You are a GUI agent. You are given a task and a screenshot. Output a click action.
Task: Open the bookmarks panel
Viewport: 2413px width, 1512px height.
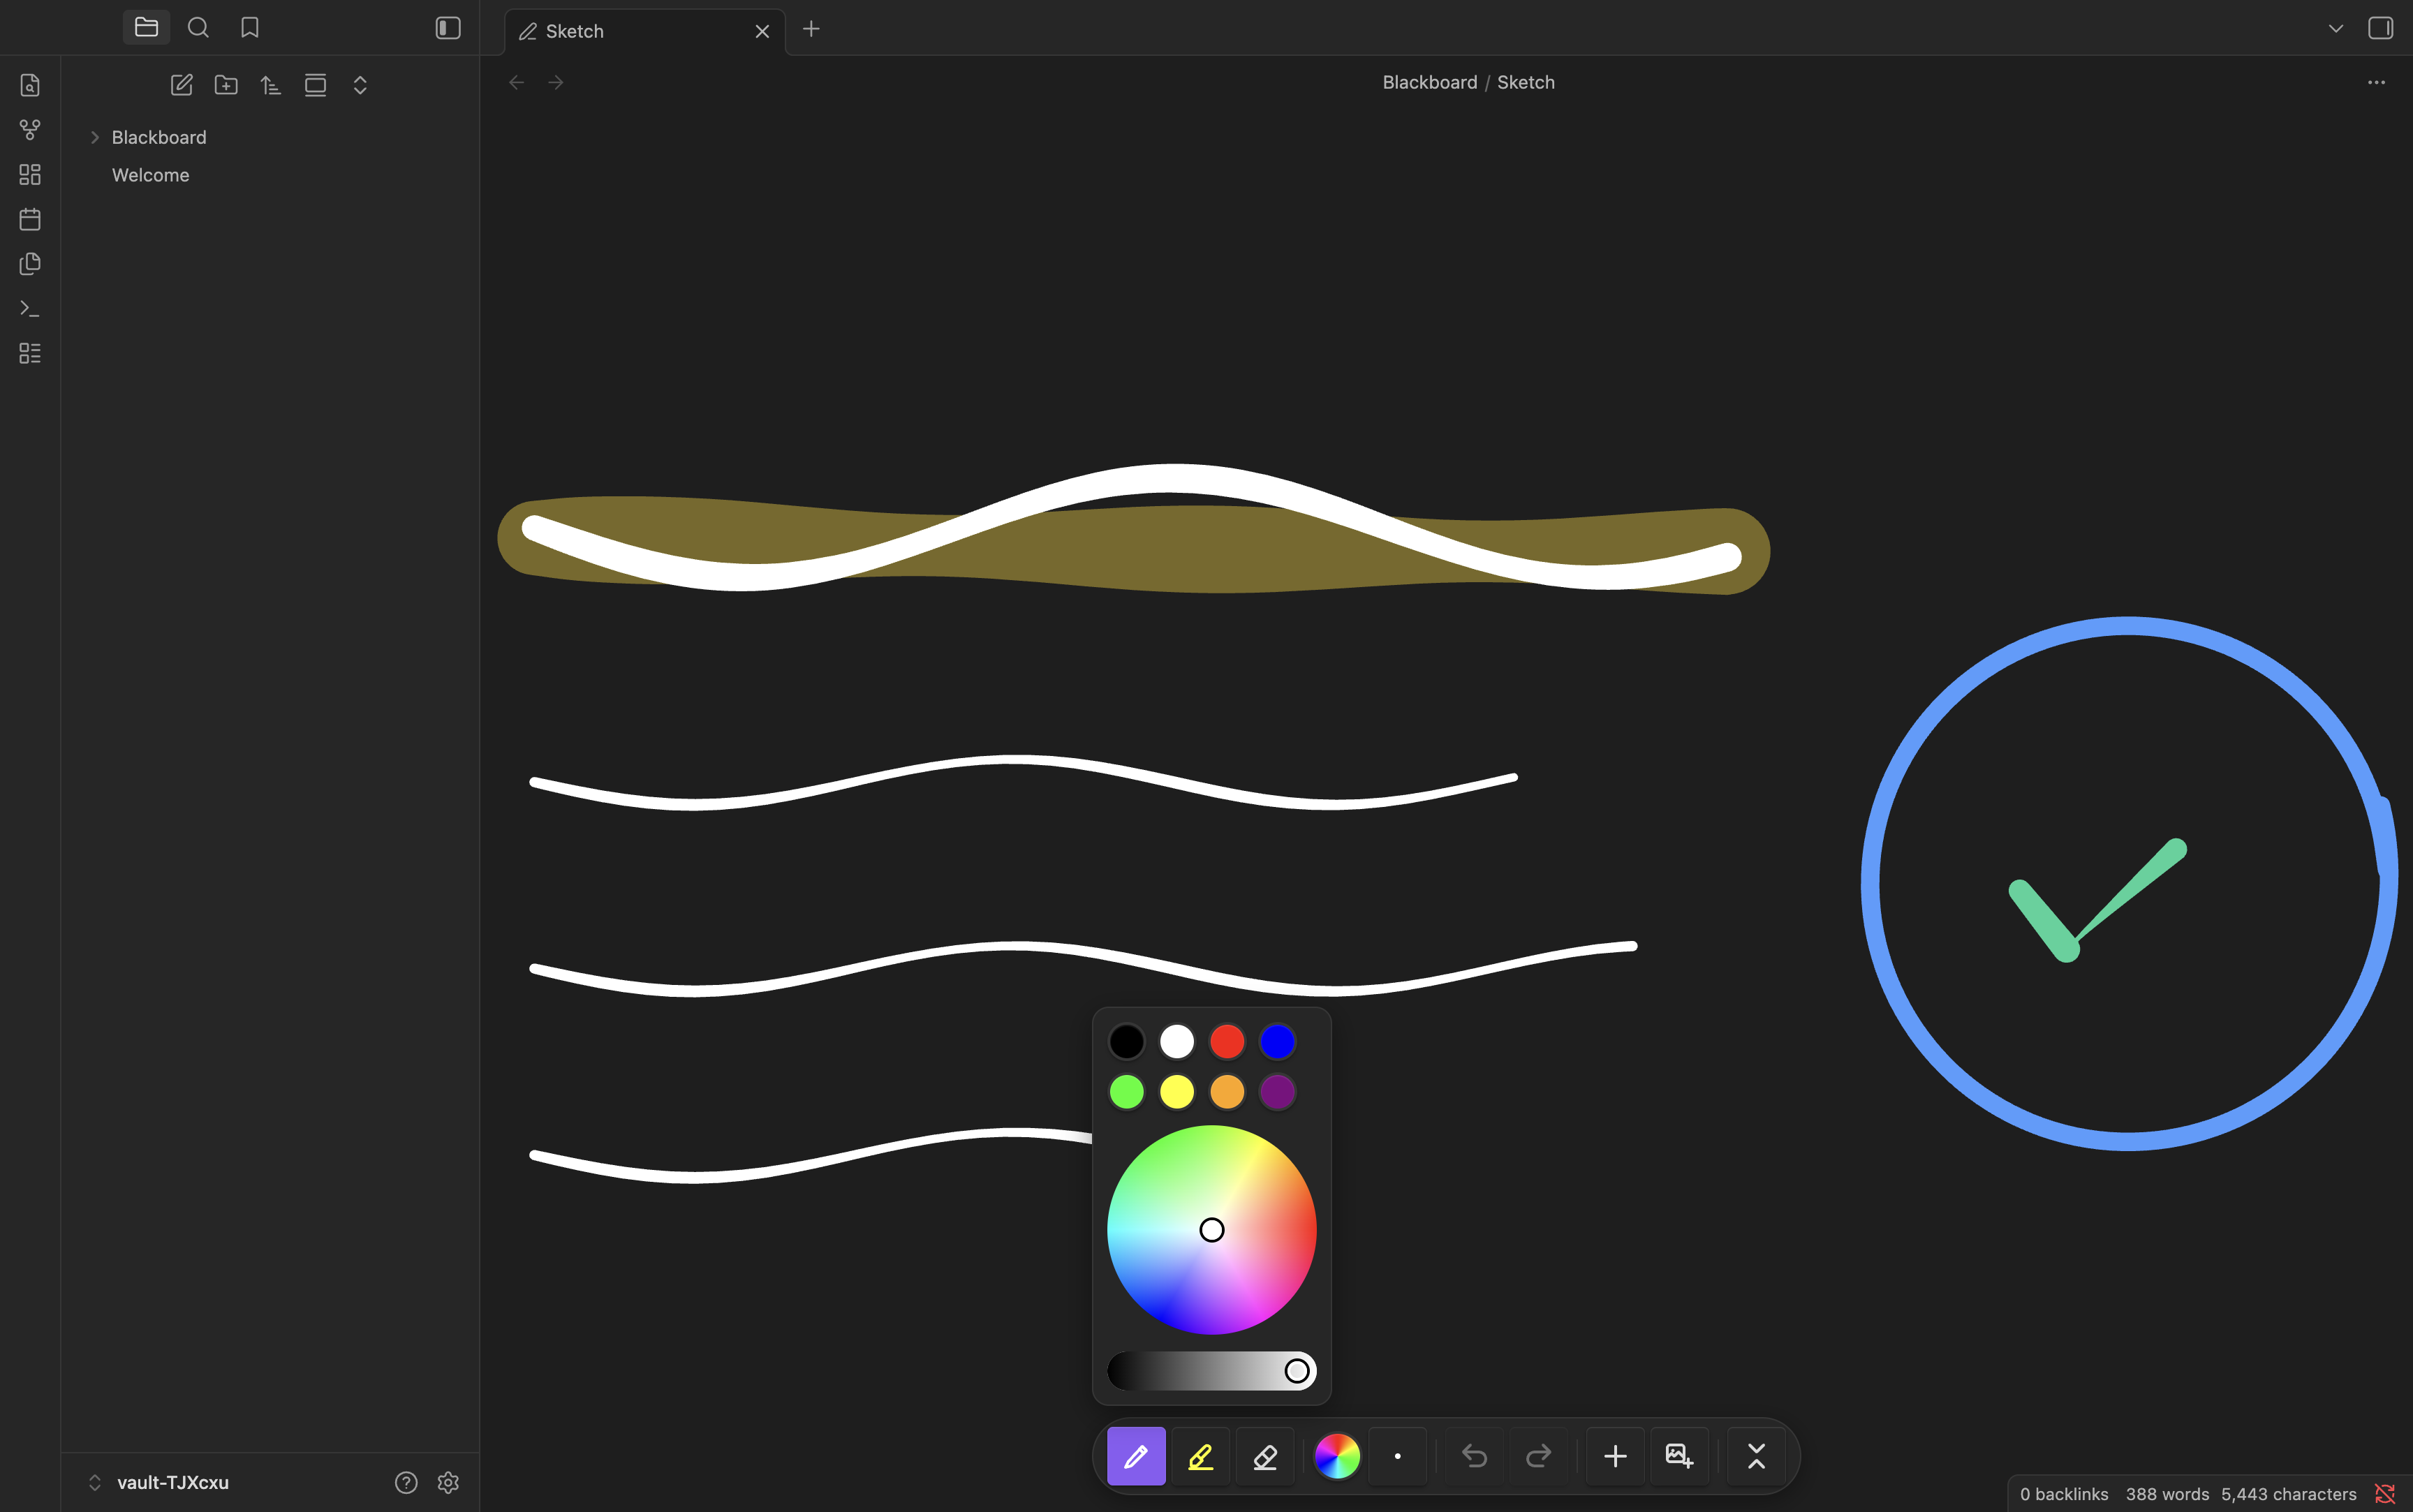click(x=250, y=28)
